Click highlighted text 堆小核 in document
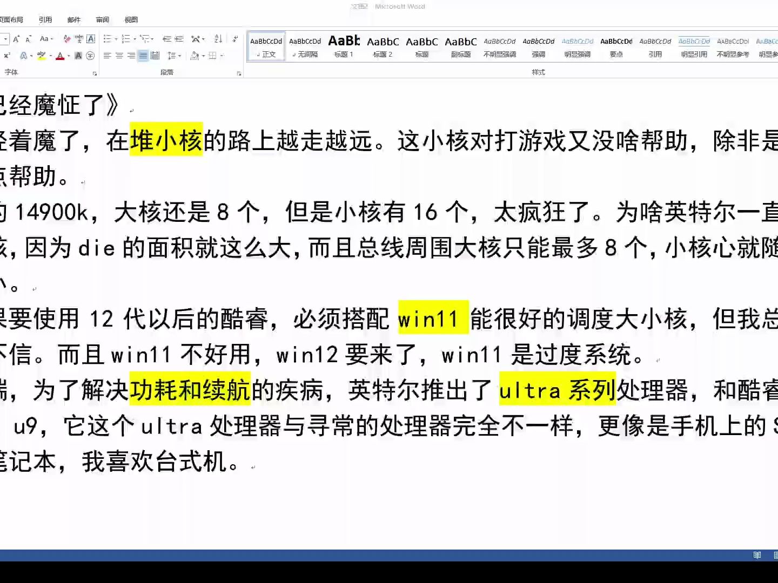778x583 pixels. pyautogui.click(x=166, y=140)
